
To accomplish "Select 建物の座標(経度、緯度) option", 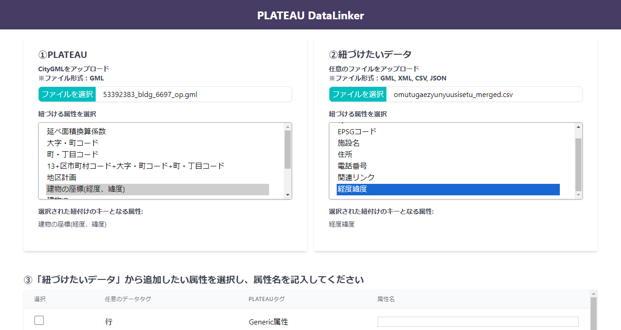I will coord(86,189).
